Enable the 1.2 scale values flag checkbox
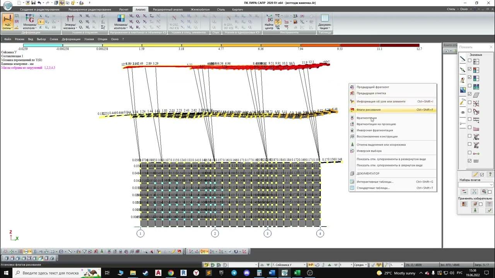The height and width of the screenshot is (278, 495). [x=470, y=103]
